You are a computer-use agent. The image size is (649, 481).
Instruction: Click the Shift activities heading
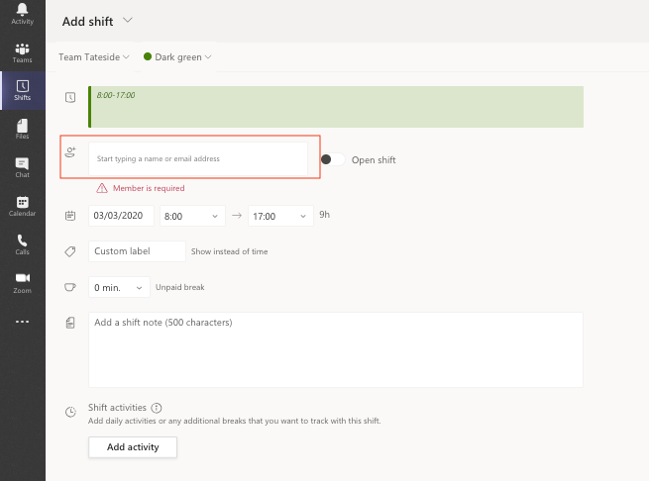click(x=117, y=408)
